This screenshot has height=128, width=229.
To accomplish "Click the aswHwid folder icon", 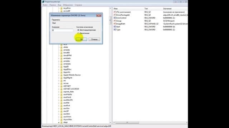I will click(x=62, y=97).
